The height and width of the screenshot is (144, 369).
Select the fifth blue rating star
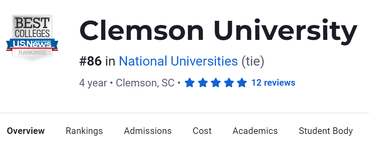pyautogui.click(x=242, y=83)
